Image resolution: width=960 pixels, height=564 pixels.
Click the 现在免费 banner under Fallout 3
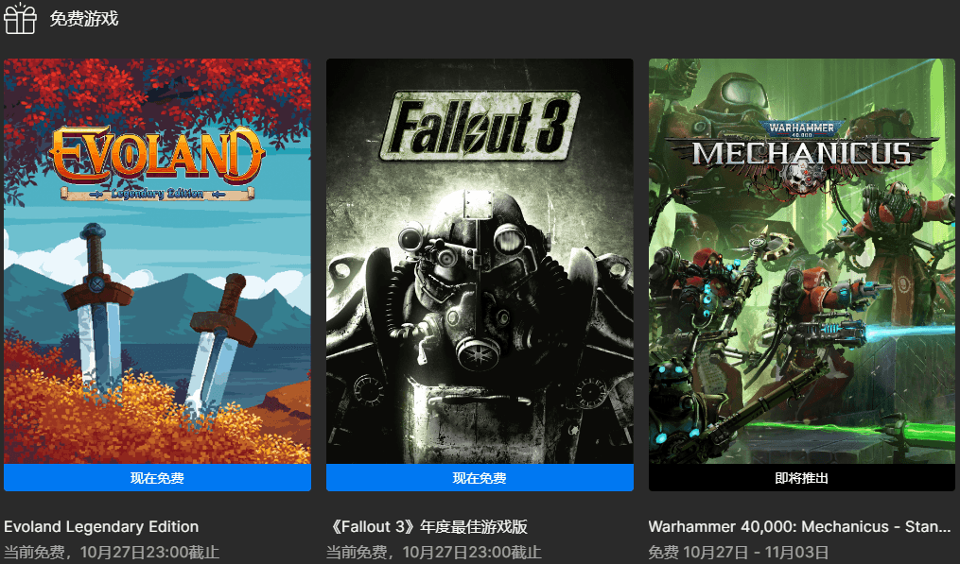(480, 478)
